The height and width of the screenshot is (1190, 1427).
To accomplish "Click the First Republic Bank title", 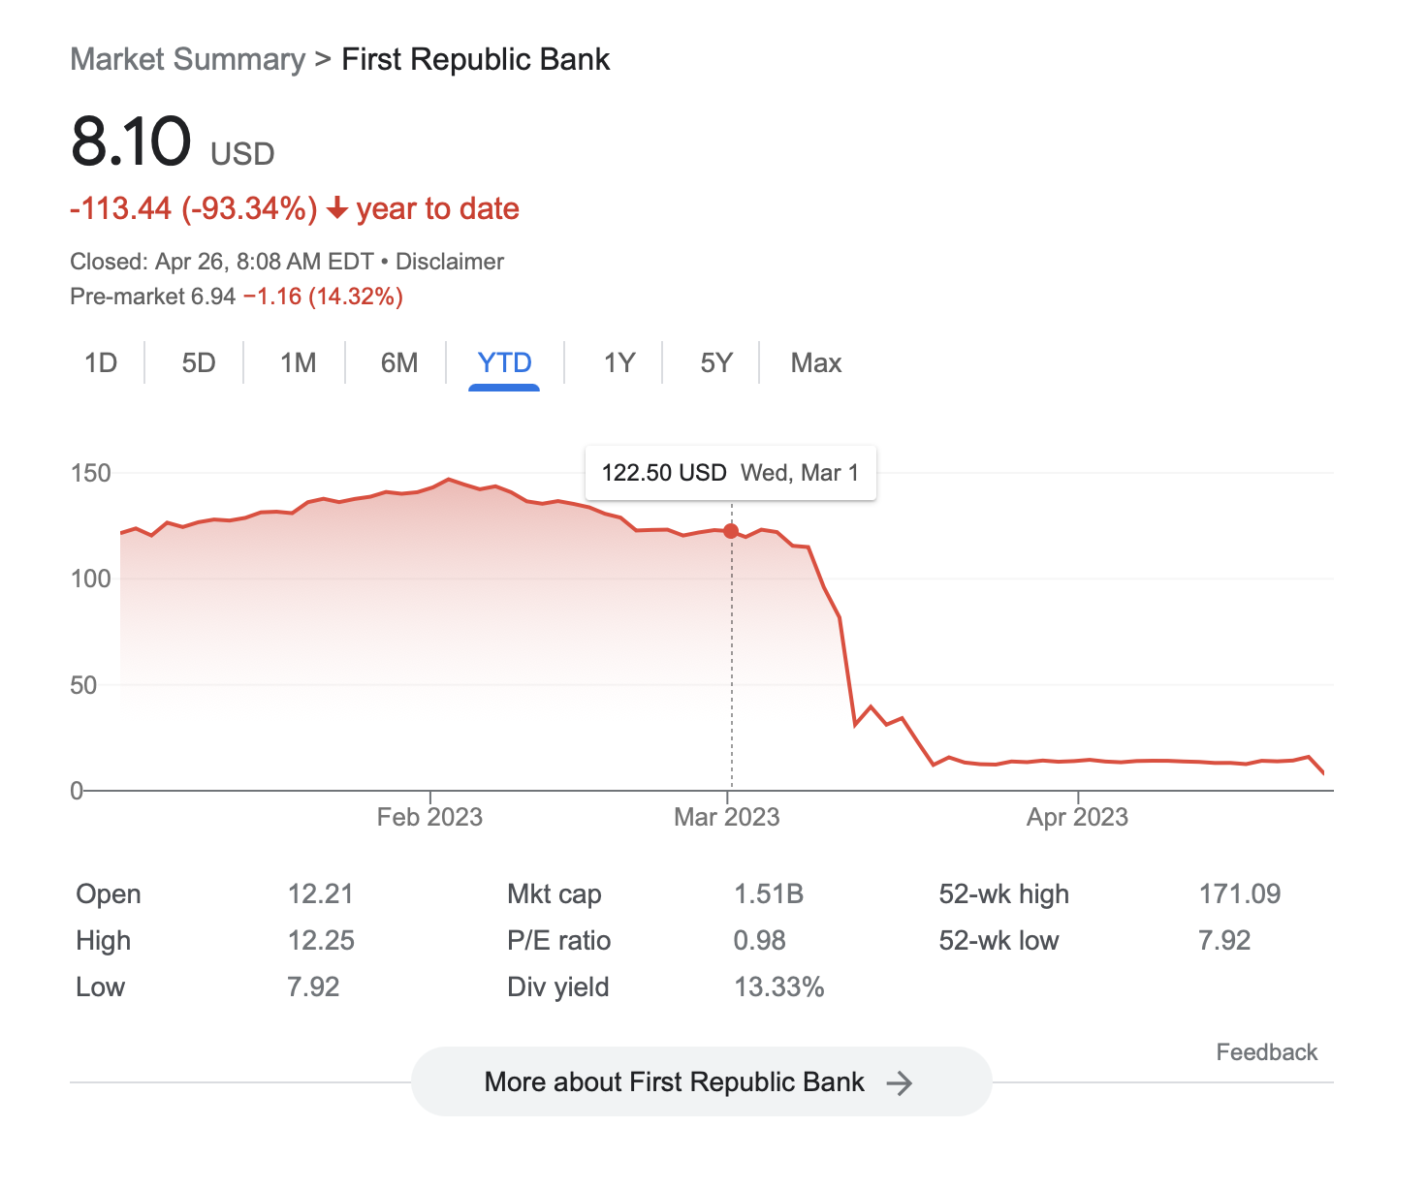I will (476, 59).
